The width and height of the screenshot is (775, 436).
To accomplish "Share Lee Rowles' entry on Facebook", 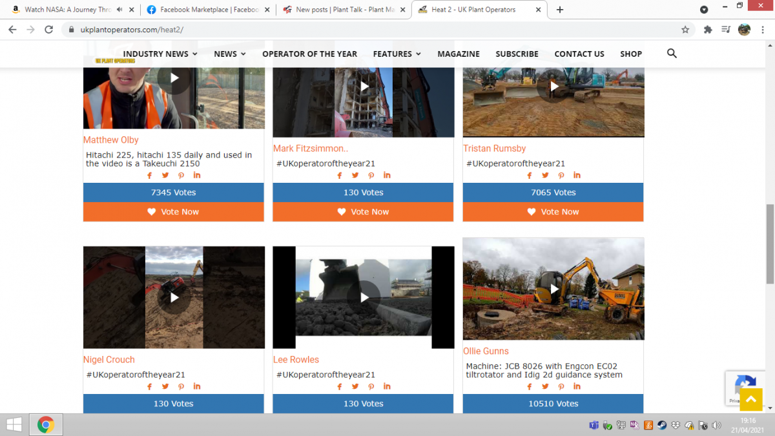I will (x=340, y=387).
